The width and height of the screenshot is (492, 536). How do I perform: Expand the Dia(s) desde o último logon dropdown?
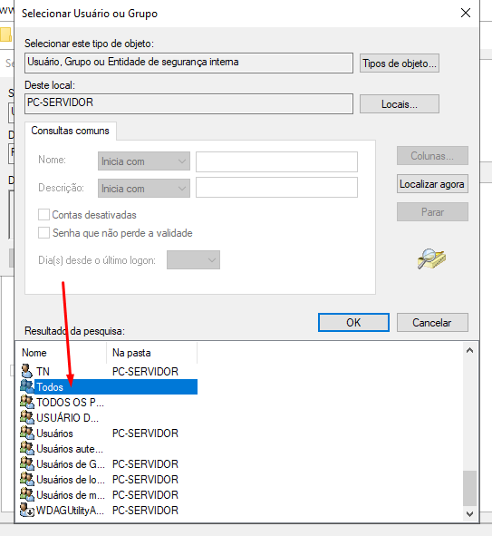tap(193, 259)
